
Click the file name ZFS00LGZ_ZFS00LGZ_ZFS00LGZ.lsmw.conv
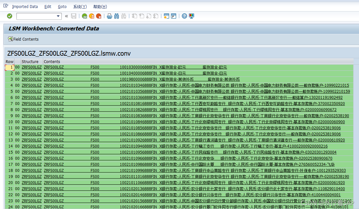pos(69,53)
